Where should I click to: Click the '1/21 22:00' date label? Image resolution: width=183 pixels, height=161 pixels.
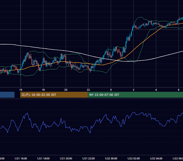point(88,158)
